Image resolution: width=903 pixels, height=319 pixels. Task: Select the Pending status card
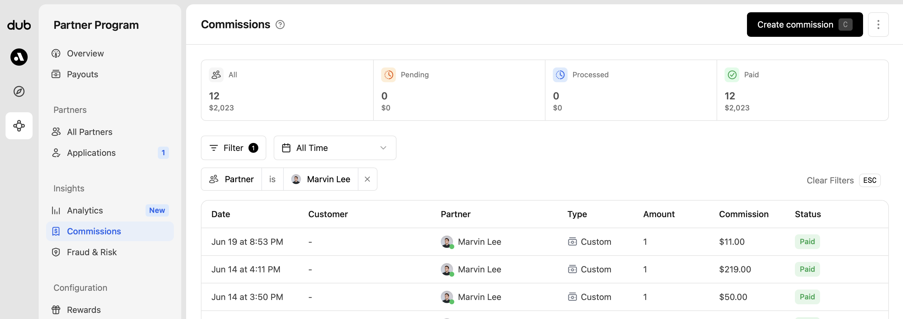[x=459, y=90]
